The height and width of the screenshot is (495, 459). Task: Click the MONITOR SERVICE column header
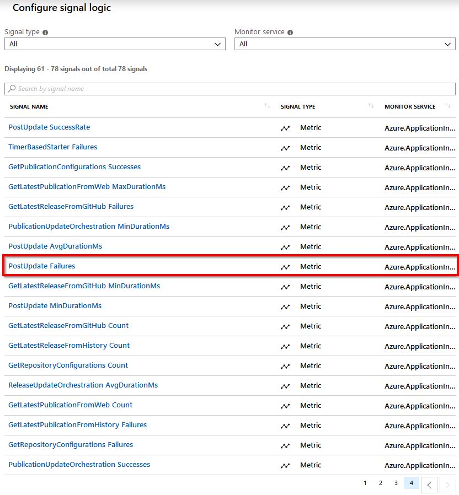coord(410,107)
